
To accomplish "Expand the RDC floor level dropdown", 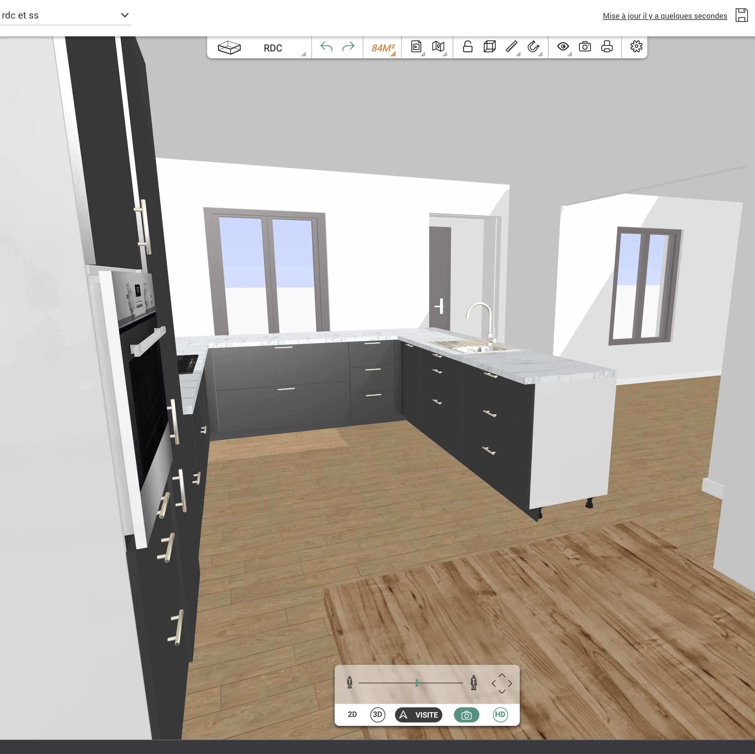I will [273, 48].
